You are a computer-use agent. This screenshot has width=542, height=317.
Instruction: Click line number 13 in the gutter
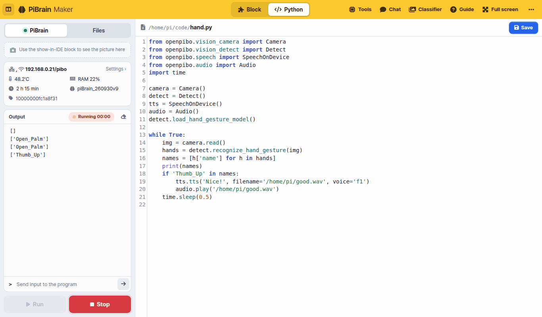point(143,135)
